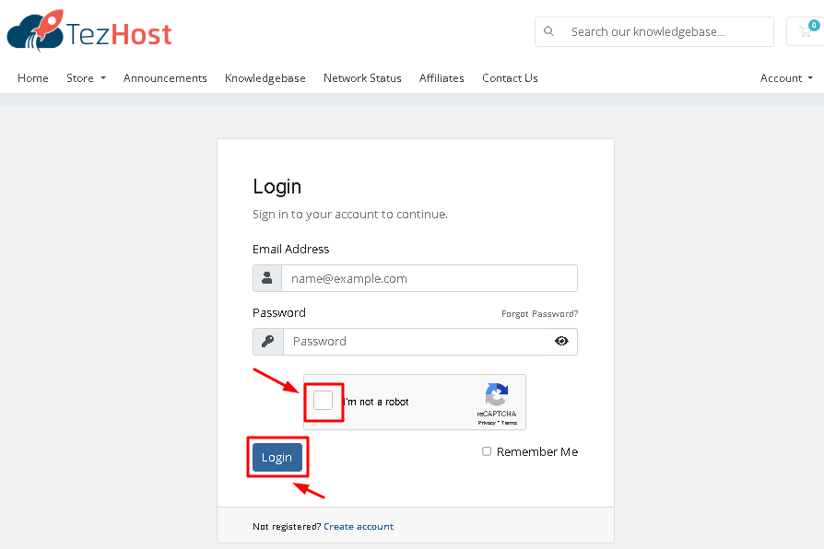This screenshot has height=549, width=824.
Task: Click the Forgot Password link
Action: point(539,314)
